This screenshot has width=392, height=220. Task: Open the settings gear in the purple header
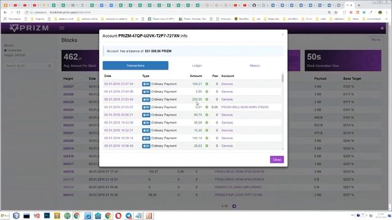pyautogui.click(x=382, y=28)
